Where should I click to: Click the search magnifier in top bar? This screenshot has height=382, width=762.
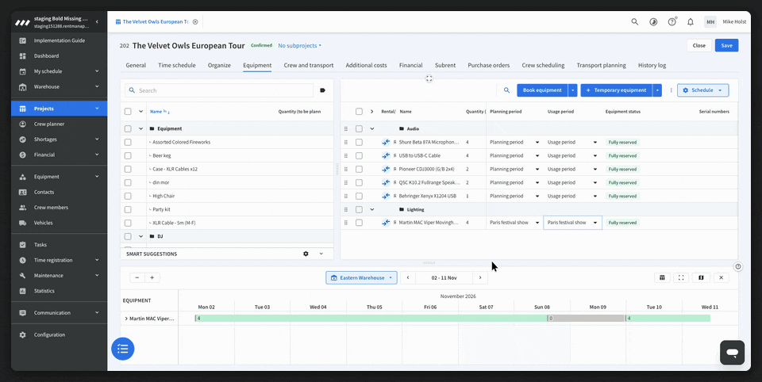coord(635,22)
